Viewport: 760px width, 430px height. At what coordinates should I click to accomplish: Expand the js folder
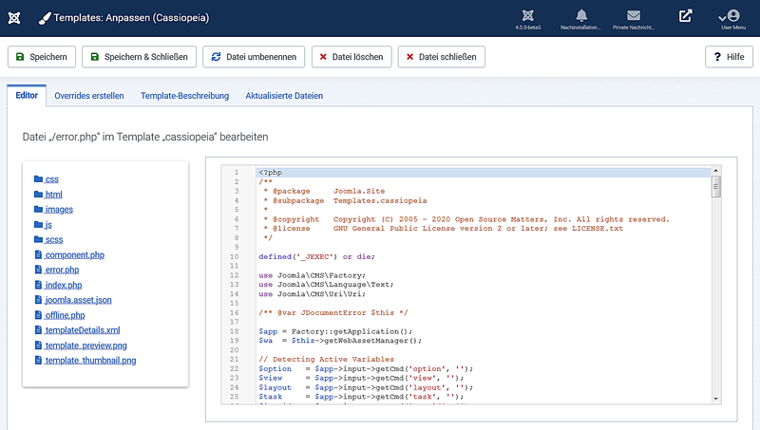48,224
